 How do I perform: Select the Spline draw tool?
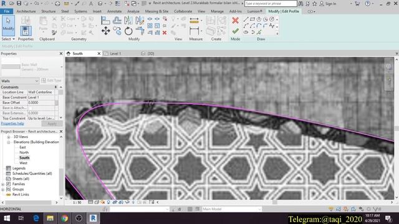[x=272, y=26]
